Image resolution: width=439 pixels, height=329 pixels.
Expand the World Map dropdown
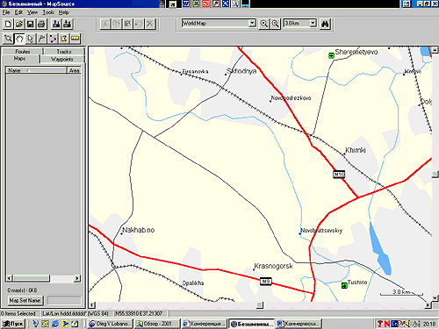(x=252, y=23)
